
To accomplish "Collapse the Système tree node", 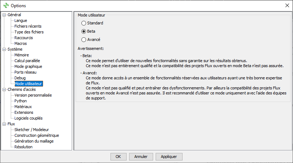I will pos(4,49).
